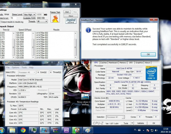171x134 pixels.
Task: Open the Help menu in Core Temp
Action: 31,68
